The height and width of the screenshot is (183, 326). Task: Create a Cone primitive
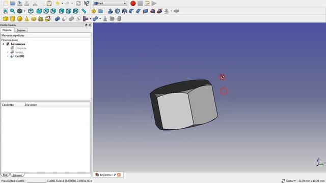click(26, 19)
